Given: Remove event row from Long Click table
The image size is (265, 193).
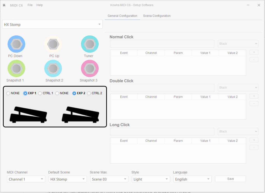Looking at the screenshot, I should [254, 148].
